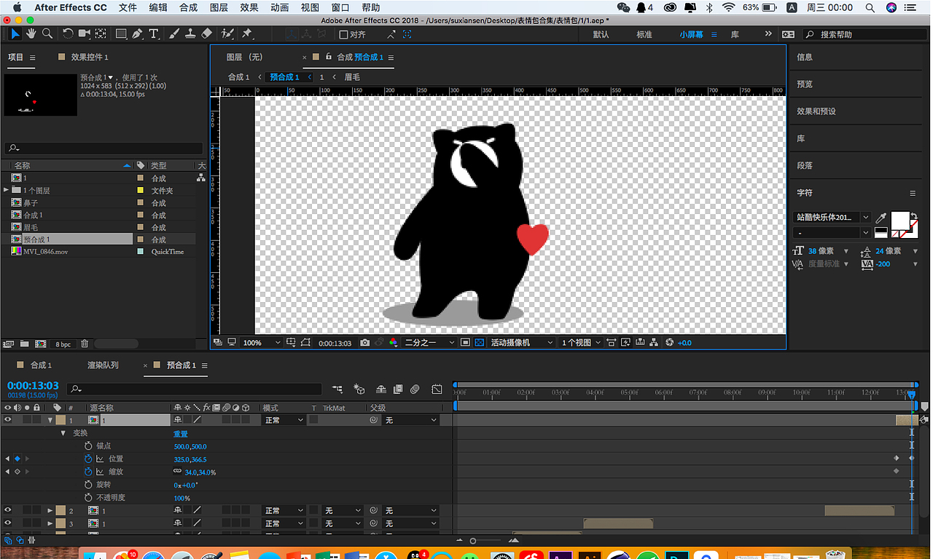Take a snapshot with camera icon
The image size is (933, 559).
(x=365, y=343)
